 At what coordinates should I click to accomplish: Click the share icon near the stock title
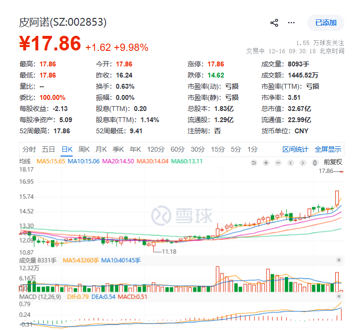[274, 23]
